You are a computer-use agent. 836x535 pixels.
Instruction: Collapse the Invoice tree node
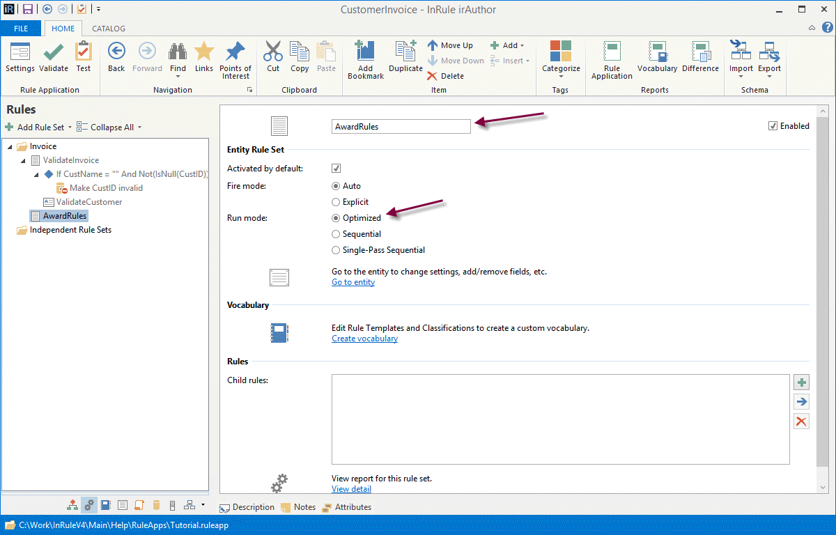coord(10,146)
